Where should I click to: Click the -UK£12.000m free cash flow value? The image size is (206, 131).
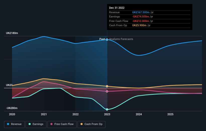[x=141, y=21]
